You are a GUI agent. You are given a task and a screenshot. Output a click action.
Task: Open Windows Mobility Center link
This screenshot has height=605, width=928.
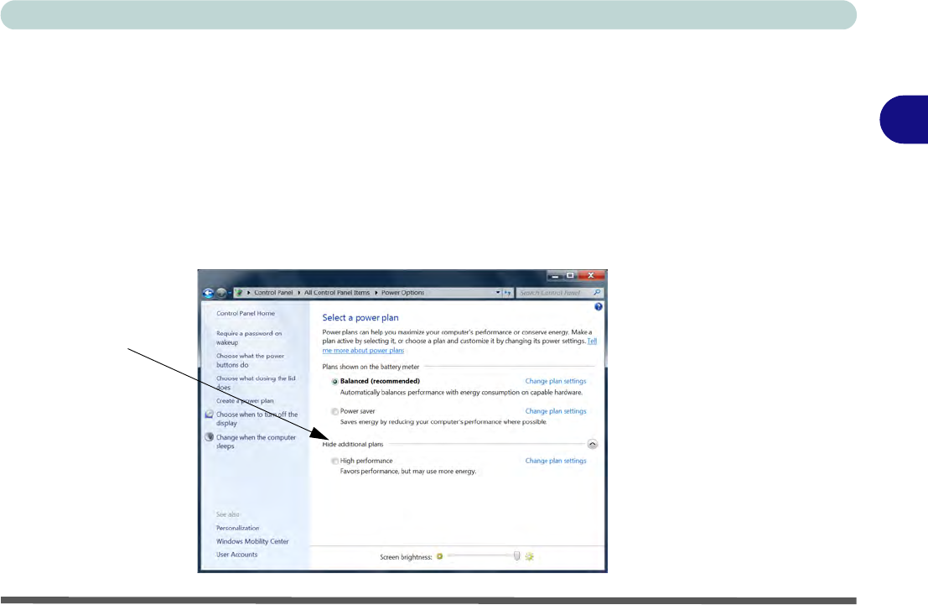pos(252,541)
